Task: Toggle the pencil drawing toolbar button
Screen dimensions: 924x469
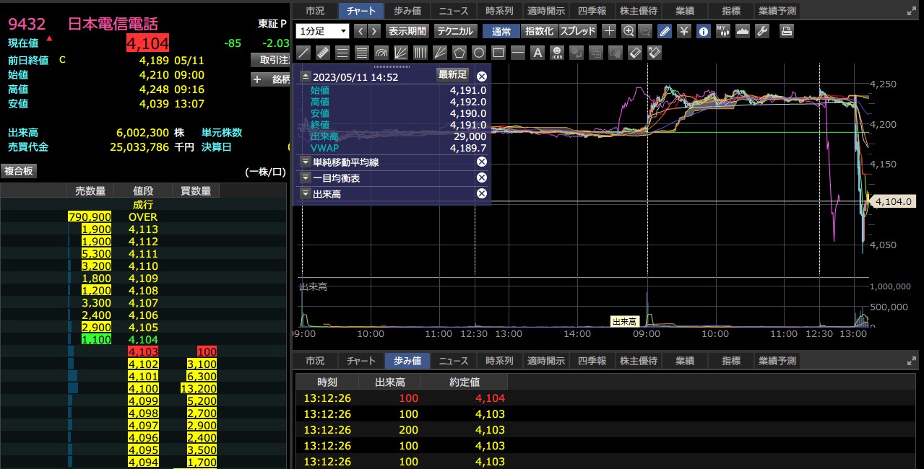Action: [665, 31]
